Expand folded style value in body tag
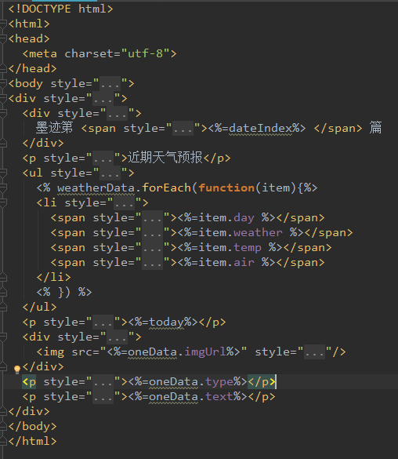The height and width of the screenshot is (459, 398). 110,84
